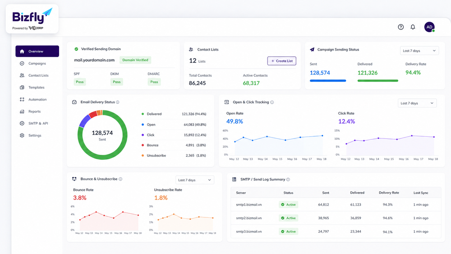
Task: Select the smtp1.bizmail.vn server row
Action: pyautogui.click(x=336, y=205)
